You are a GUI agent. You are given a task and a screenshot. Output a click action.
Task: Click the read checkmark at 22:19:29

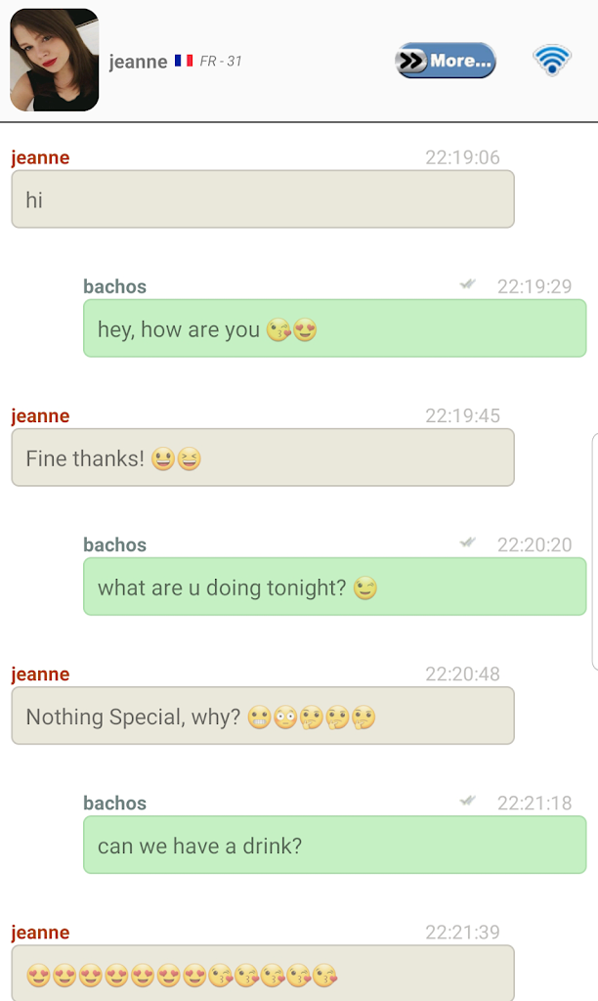click(468, 284)
